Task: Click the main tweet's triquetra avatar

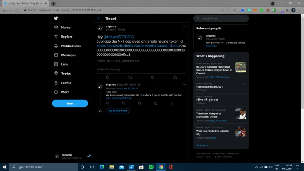Action: pos(100,28)
